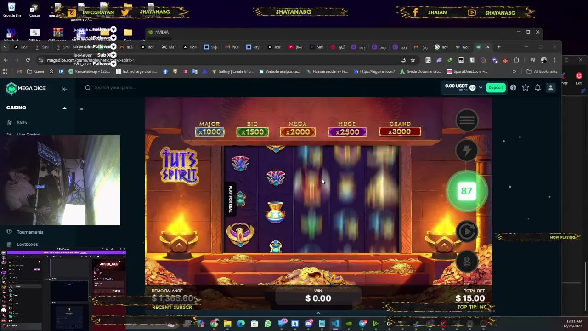Open autoplay settings circular arrow button
The width and height of the screenshot is (588, 331).
[x=467, y=232]
